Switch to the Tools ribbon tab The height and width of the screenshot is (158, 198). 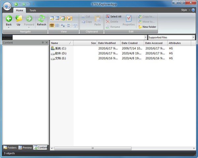pos(33,11)
